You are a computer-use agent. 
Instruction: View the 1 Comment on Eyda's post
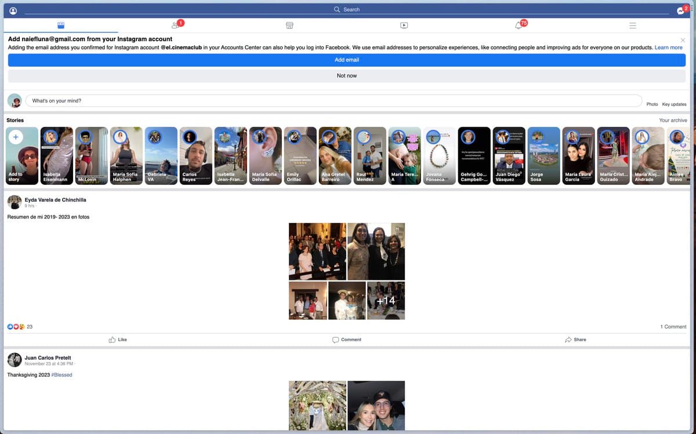(x=673, y=326)
